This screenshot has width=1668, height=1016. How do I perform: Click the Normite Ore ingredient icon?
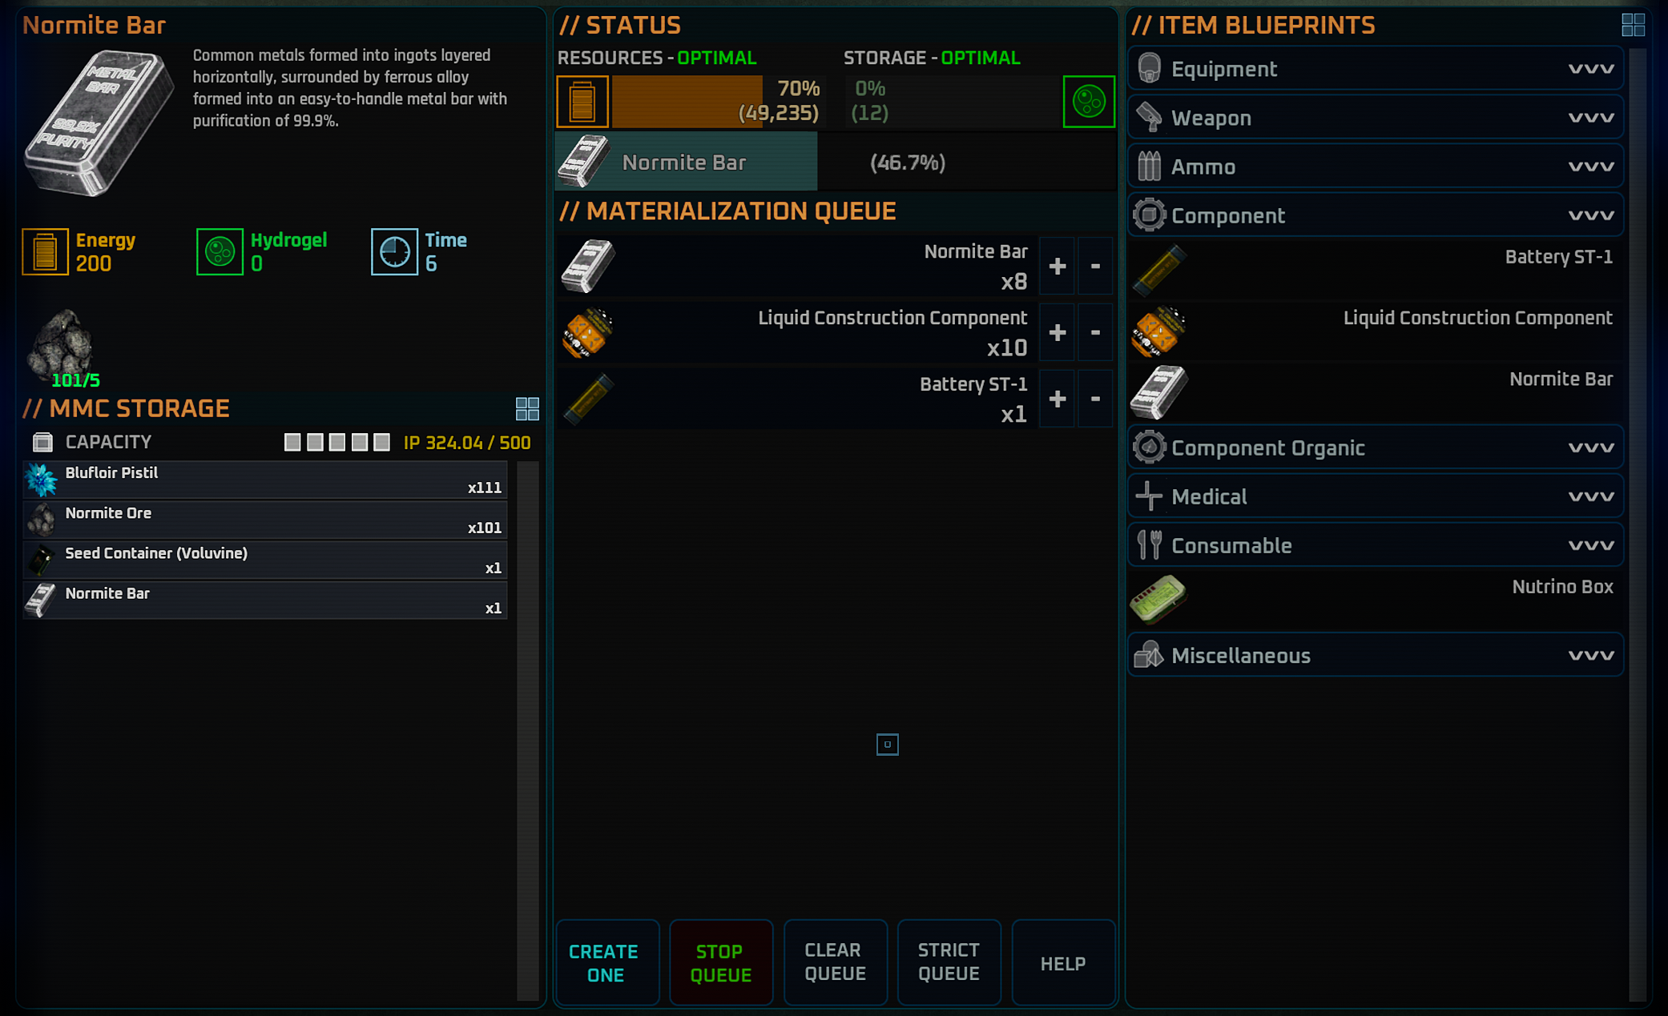pyautogui.click(x=62, y=345)
